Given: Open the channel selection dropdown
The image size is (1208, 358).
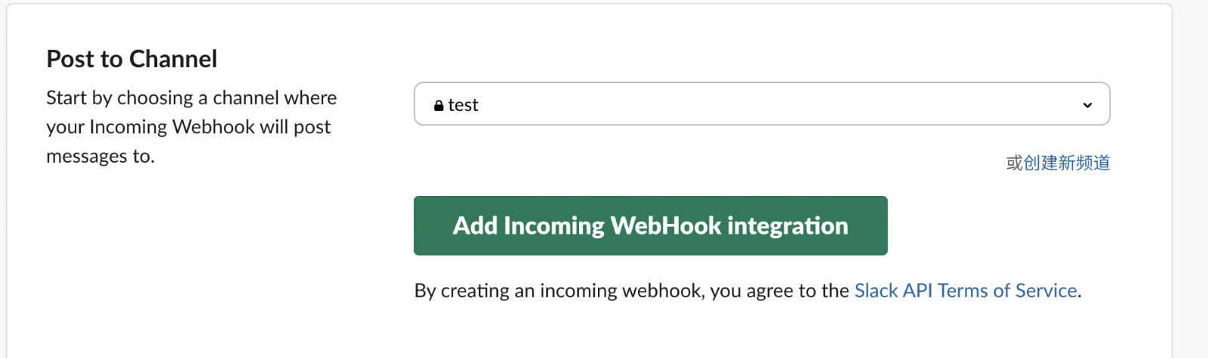Looking at the screenshot, I should (761, 104).
